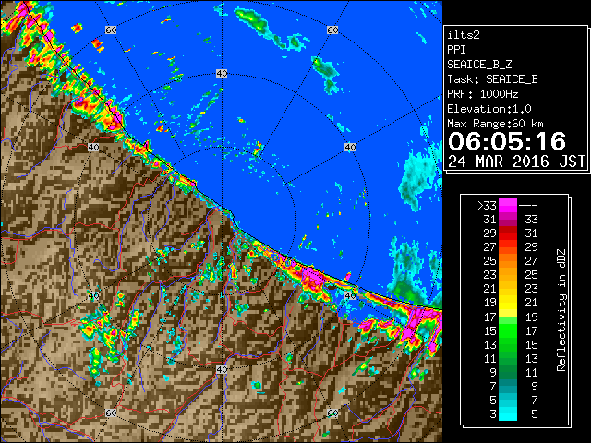Select the "PPI" scan type label
Viewport: 591px width, 443px height.
coord(456,50)
